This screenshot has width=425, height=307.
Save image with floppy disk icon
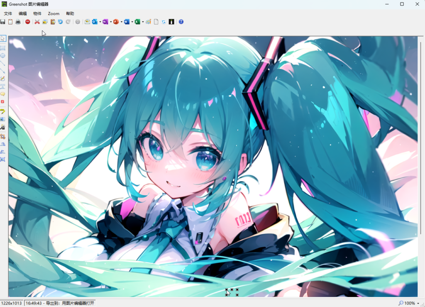coord(3,22)
